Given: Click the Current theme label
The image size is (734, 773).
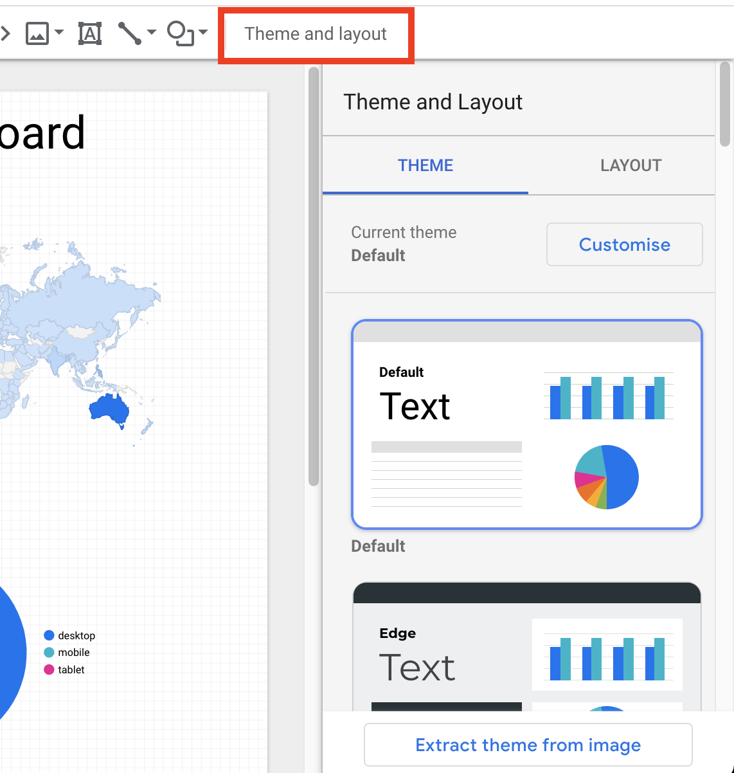Looking at the screenshot, I should click(404, 232).
